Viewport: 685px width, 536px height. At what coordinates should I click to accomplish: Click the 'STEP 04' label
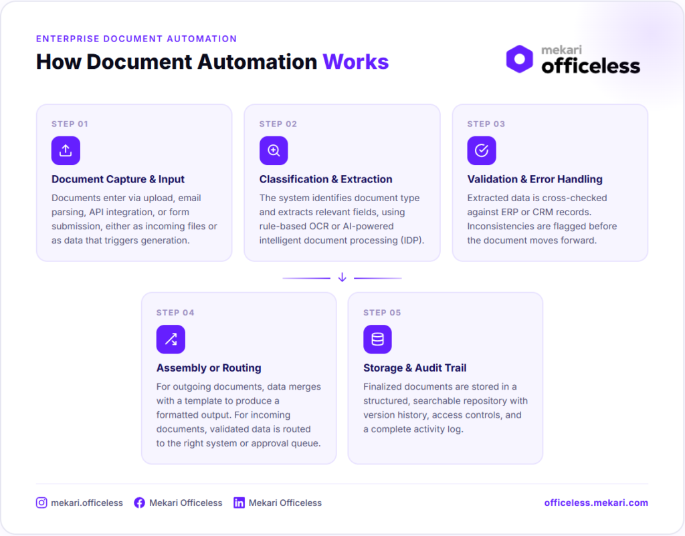tap(175, 313)
